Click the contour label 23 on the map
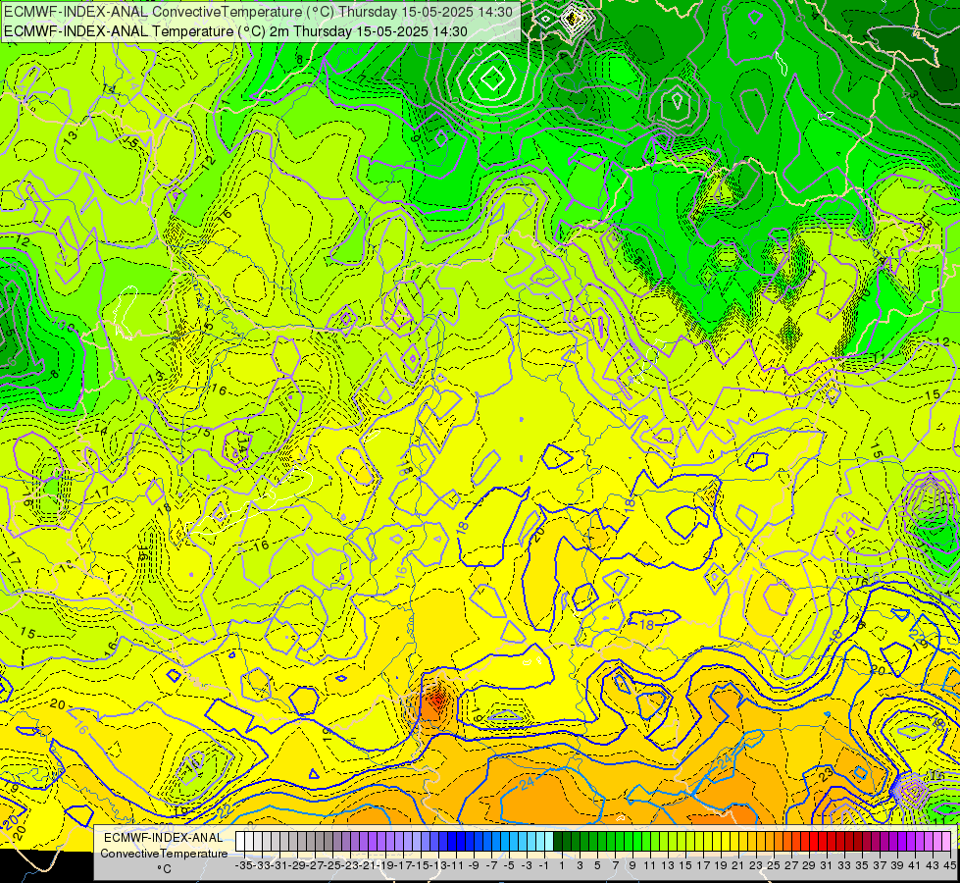960x883 pixels. click(x=826, y=775)
